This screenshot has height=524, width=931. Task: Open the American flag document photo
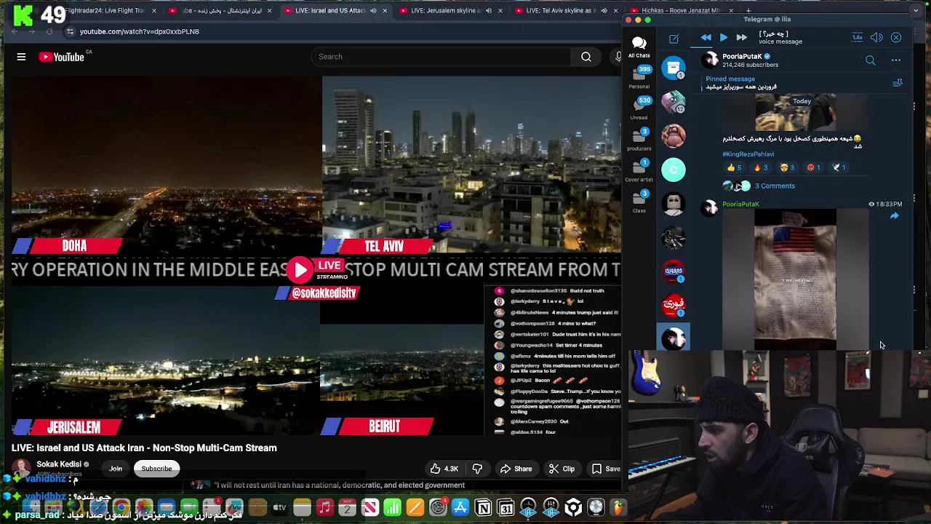coord(795,279)
